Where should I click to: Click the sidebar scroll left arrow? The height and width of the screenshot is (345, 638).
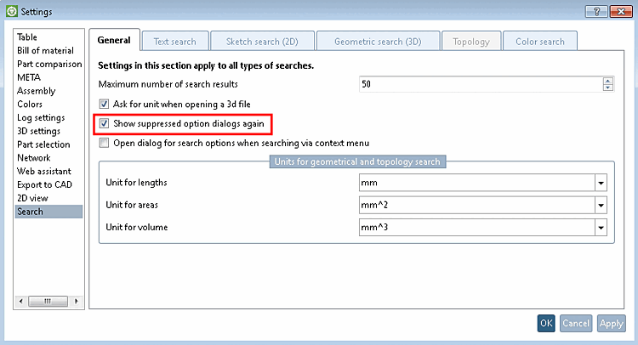[20, 301]
